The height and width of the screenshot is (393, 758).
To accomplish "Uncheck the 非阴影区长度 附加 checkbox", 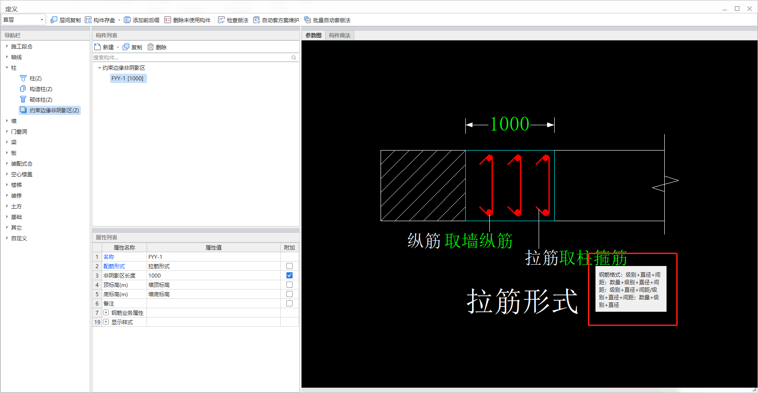I will (x=290, y=275).
